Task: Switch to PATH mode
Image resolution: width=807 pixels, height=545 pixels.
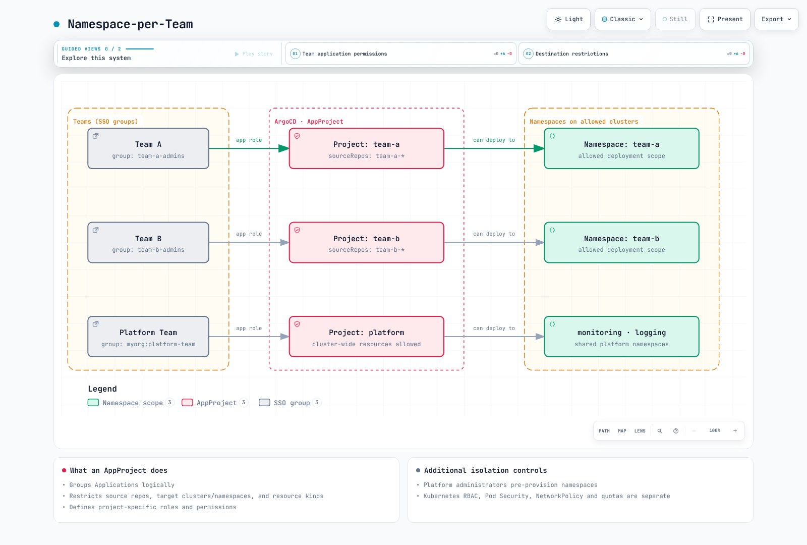Action: (x=604, y=431)
